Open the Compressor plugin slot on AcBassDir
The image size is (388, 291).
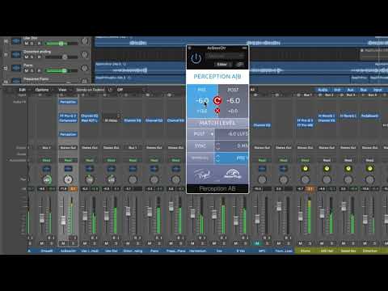coord(68,120)
